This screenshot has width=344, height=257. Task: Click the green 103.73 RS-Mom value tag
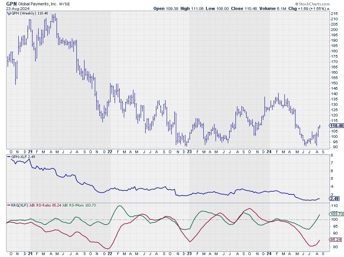pos(335,215)
